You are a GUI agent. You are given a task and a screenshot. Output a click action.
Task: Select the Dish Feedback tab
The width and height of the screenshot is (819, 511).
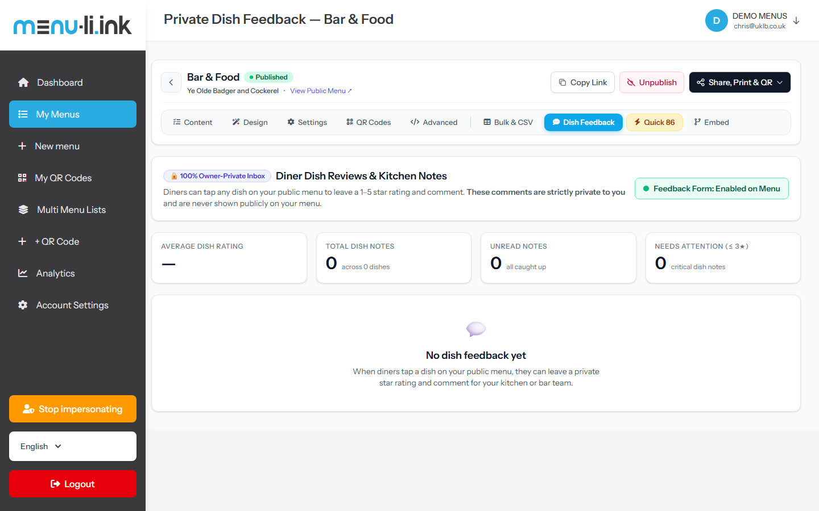coord(584,122)
